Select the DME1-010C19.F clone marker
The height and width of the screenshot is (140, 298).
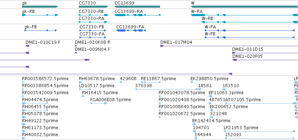click(27, 46)
